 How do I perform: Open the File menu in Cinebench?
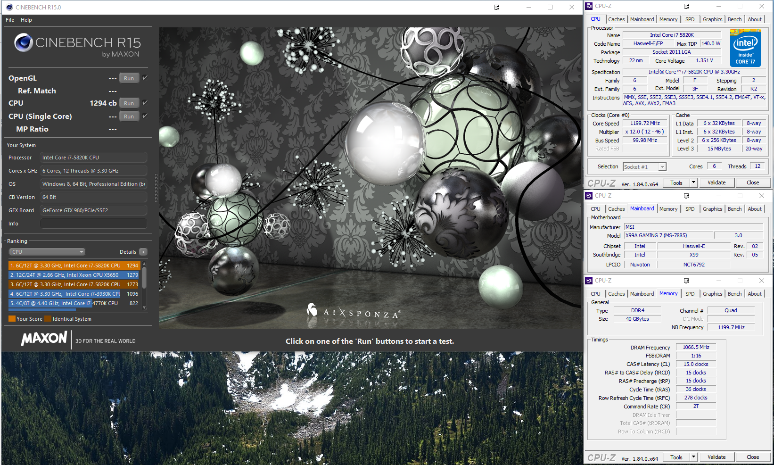coord(10,20)
